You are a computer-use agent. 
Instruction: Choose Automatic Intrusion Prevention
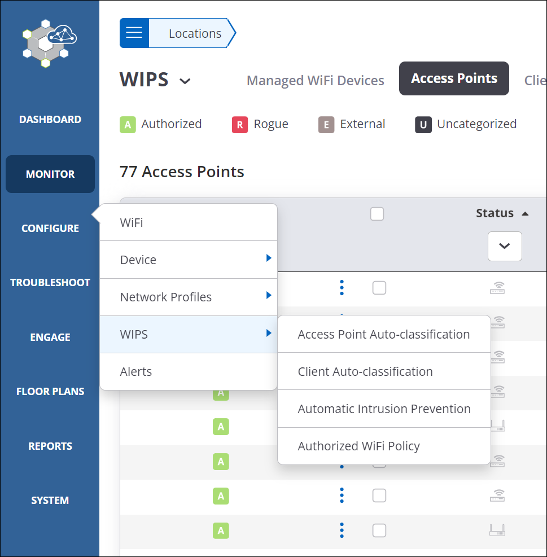pyautogui.click(x=384, y=409)
